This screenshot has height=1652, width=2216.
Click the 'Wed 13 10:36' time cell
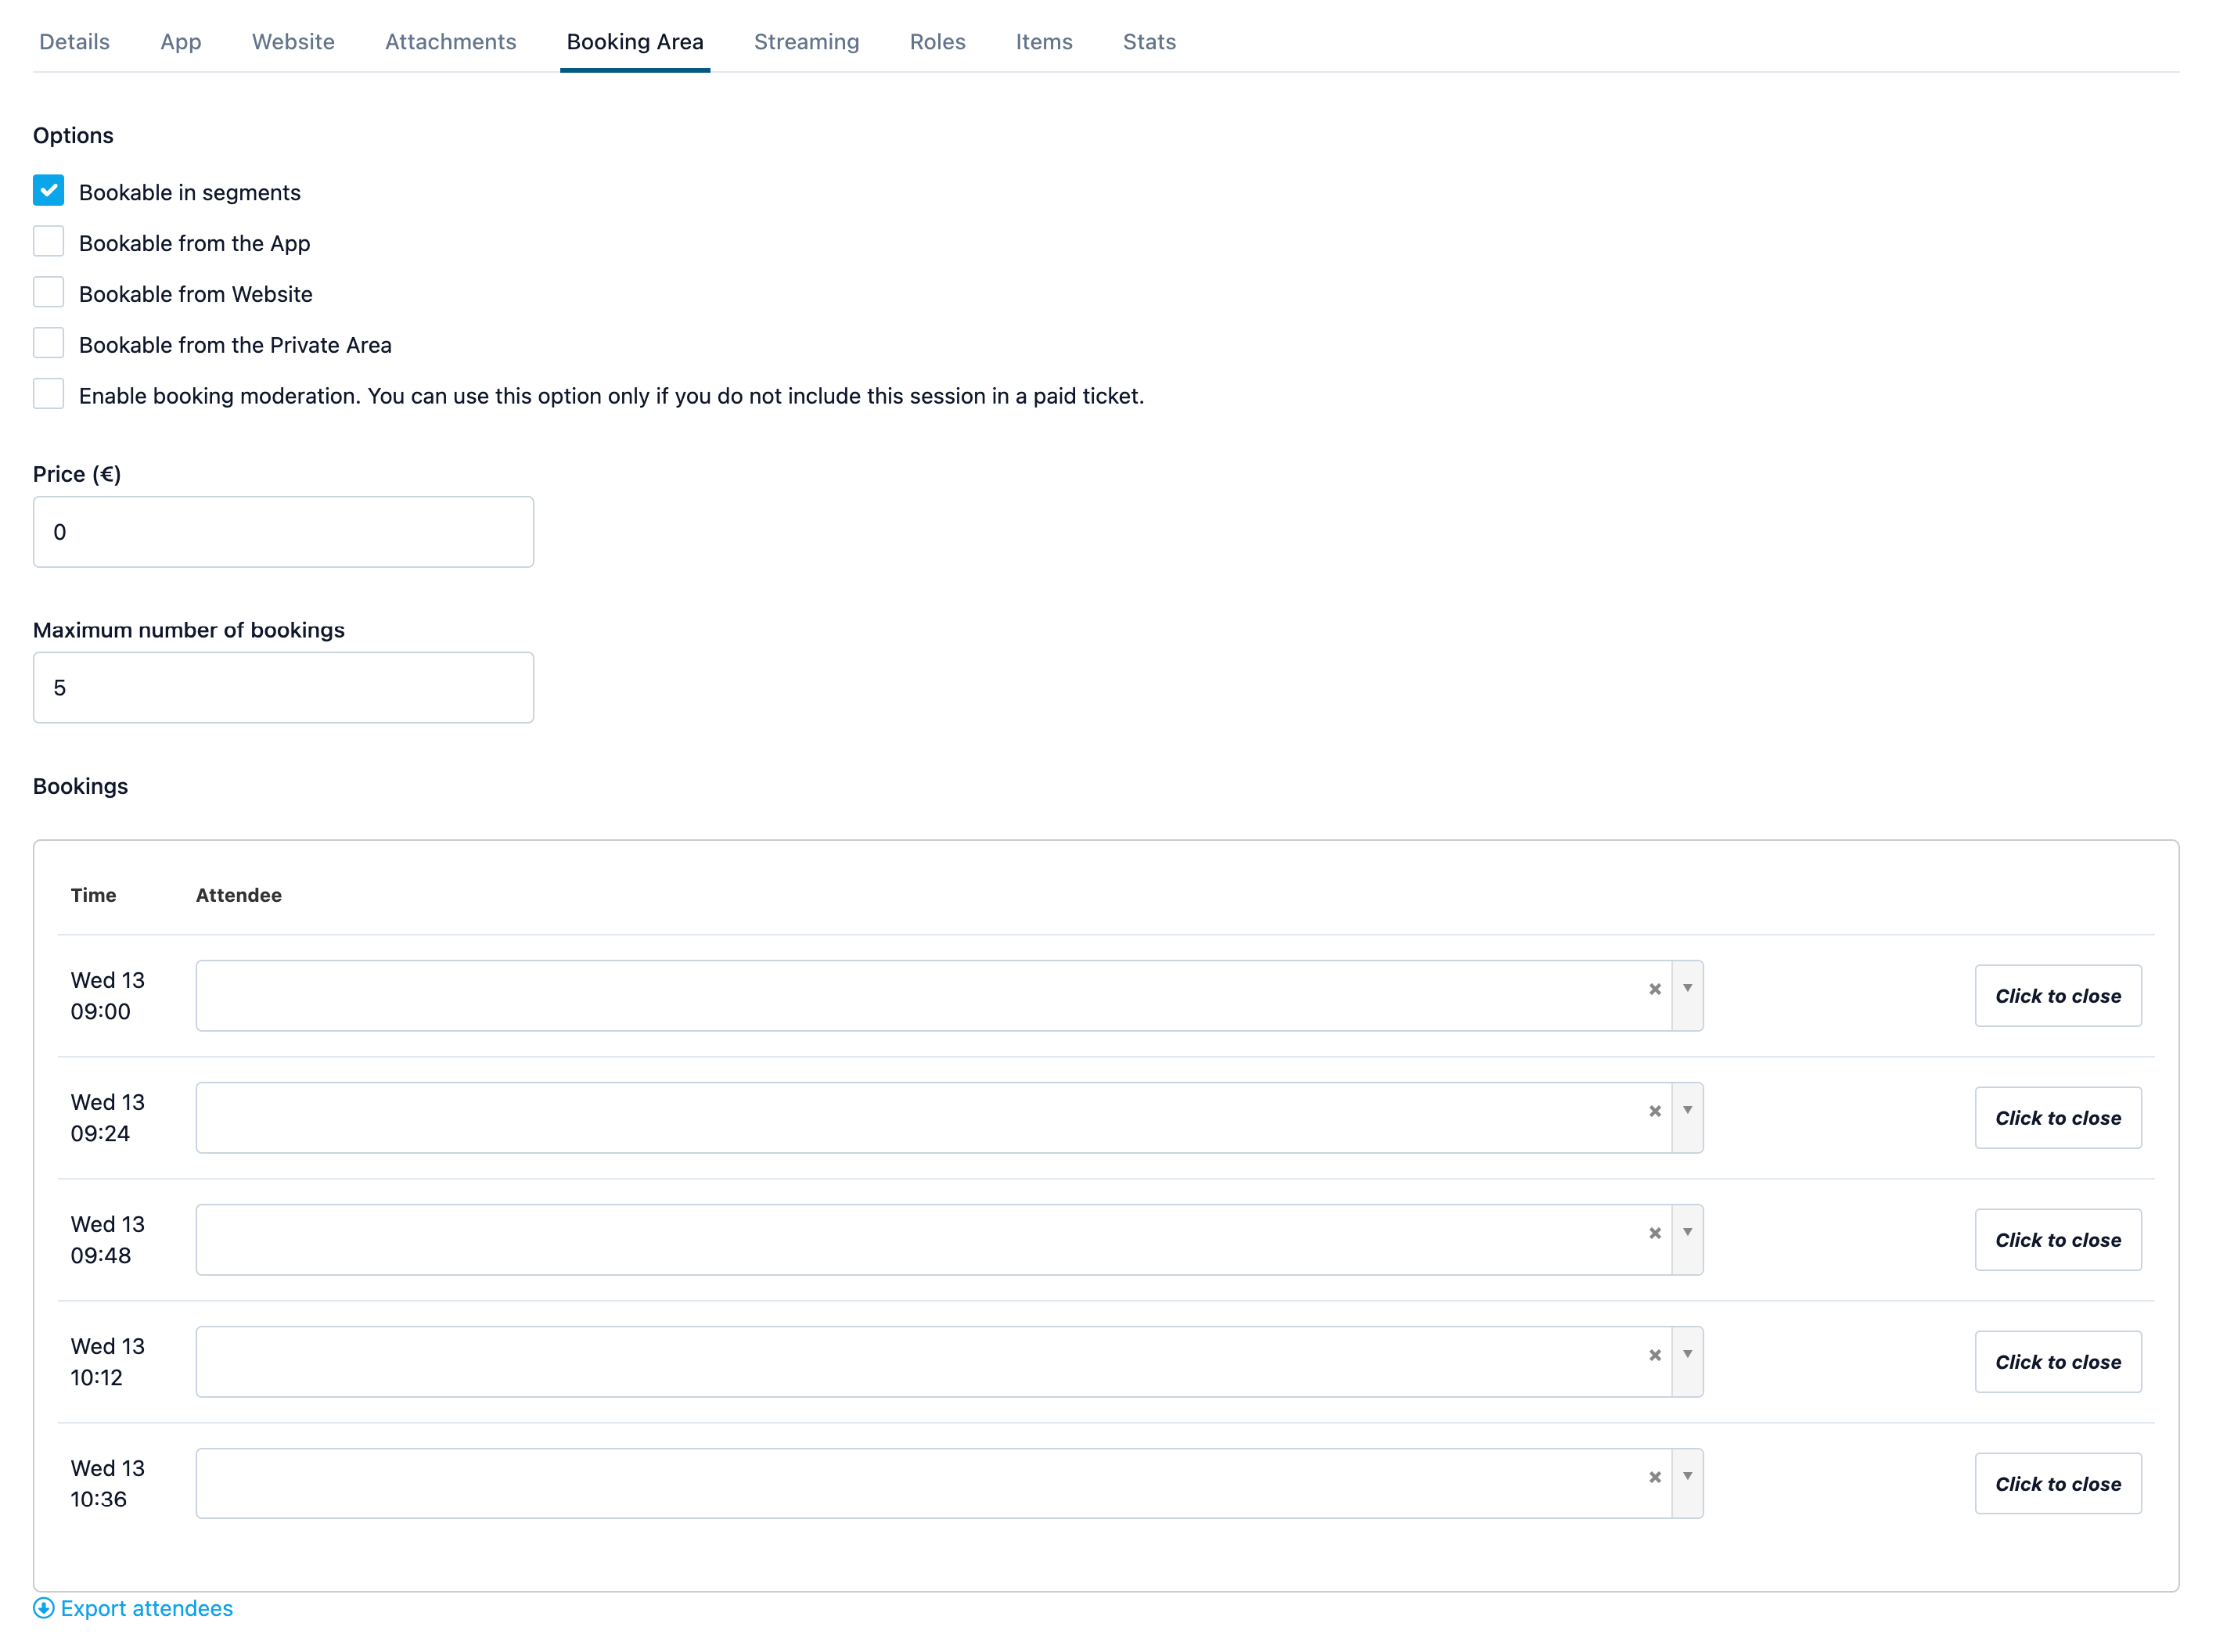tap(107, 1483)
